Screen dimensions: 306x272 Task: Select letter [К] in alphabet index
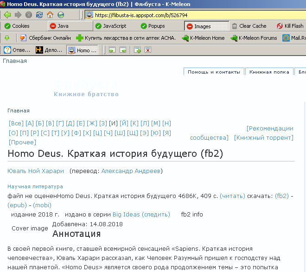point(134,123)
